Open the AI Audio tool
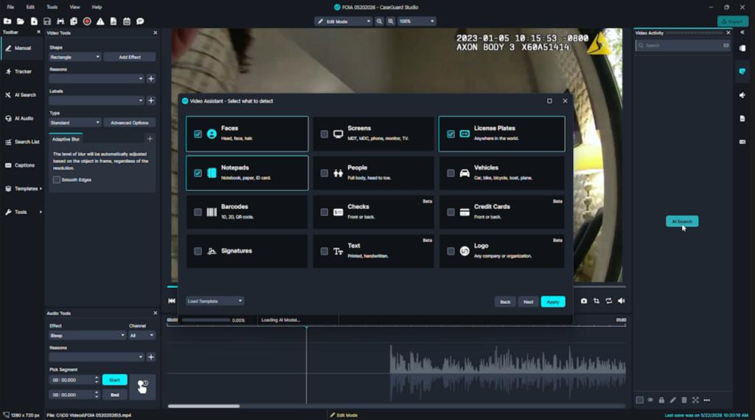The height and width of the screenshot is (420, 755). 19,118
